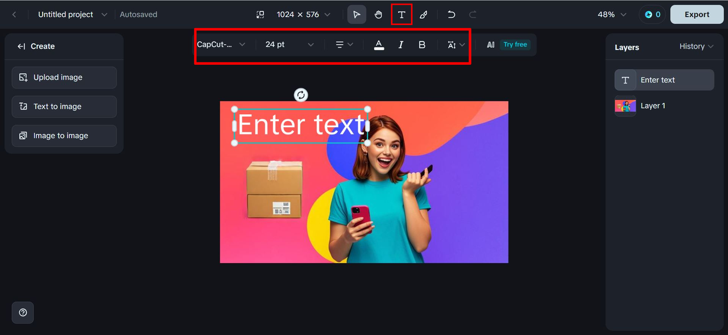The width and height of the screenshot is (728, 335).
Task: Open the text alignment dropdown
Action: [344, 44]
